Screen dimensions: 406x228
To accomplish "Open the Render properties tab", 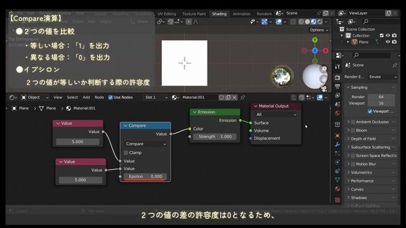I will 337,77.
